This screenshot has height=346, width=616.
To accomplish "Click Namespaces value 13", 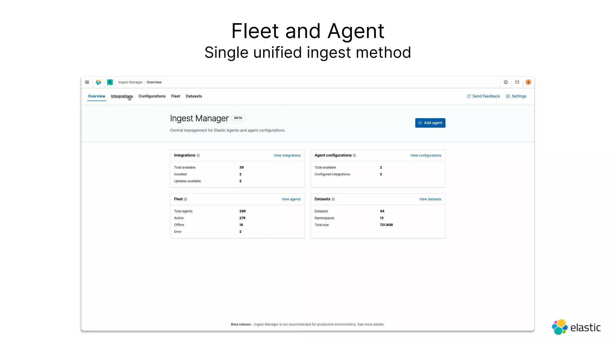I will click(382, 218).
